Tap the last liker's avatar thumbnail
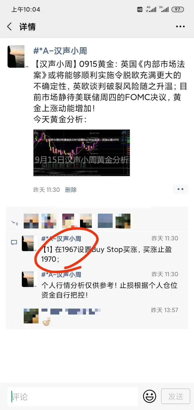The width and height of the screenshot is (194, 410). coord(123,221)
